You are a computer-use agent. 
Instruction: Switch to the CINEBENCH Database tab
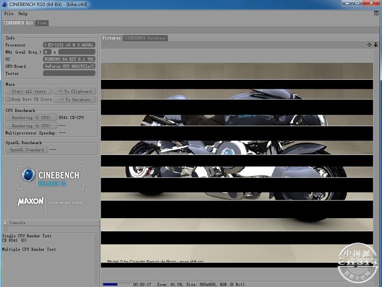pos(145,38)
